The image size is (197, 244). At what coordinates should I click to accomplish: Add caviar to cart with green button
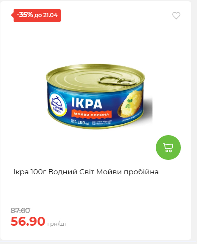coord(168,148)
